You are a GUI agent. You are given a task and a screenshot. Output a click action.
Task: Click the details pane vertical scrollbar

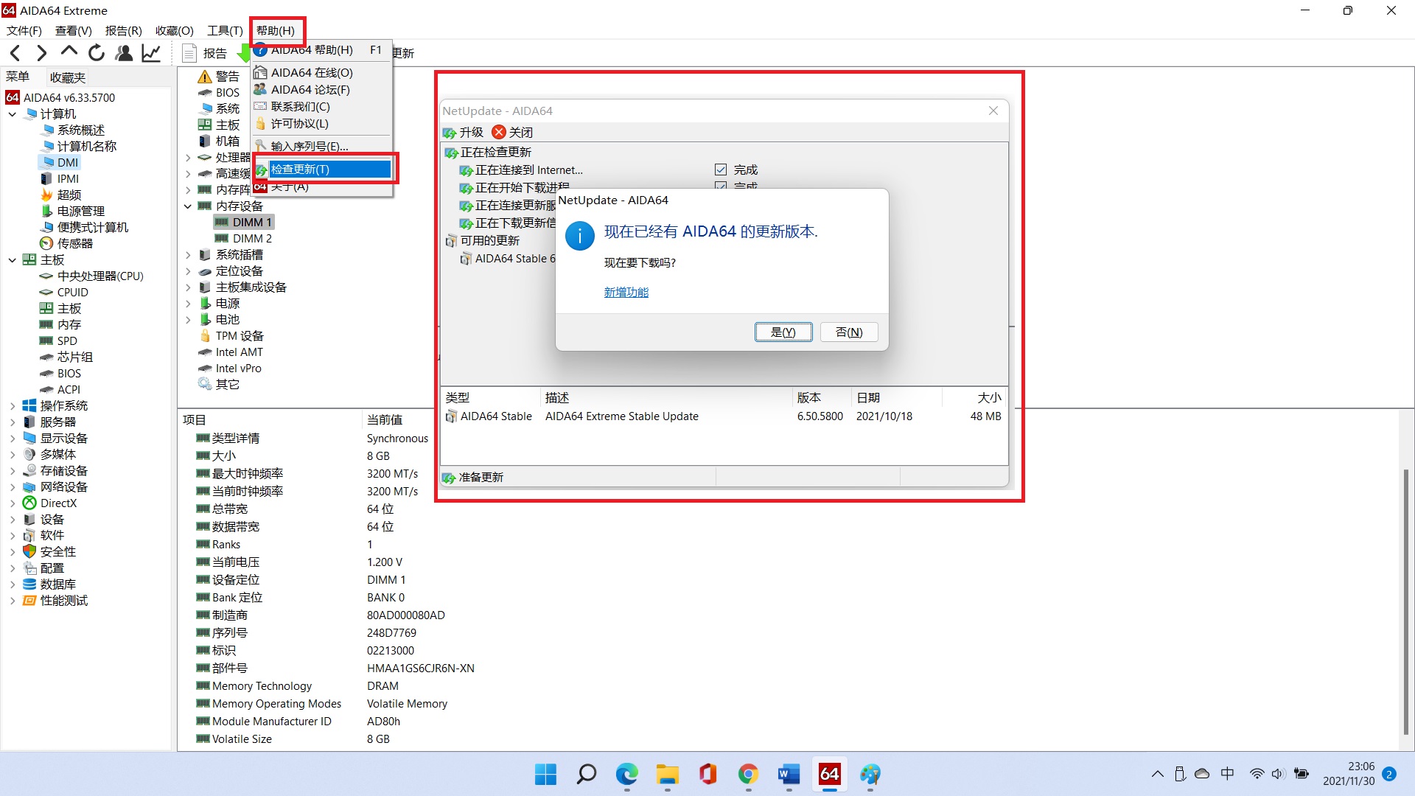pos(1405,601)
